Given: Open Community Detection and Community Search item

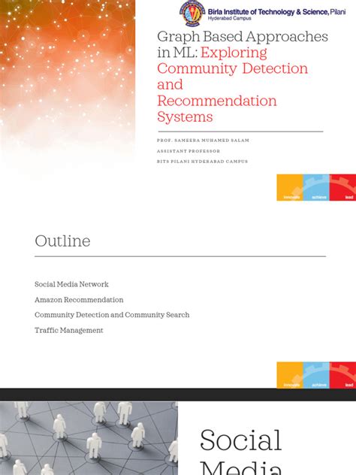Looking at the screenshot, I should [x=112, y=315].
